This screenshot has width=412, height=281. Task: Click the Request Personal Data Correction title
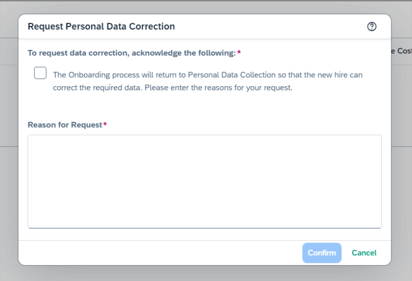click(x=101, y=27)
